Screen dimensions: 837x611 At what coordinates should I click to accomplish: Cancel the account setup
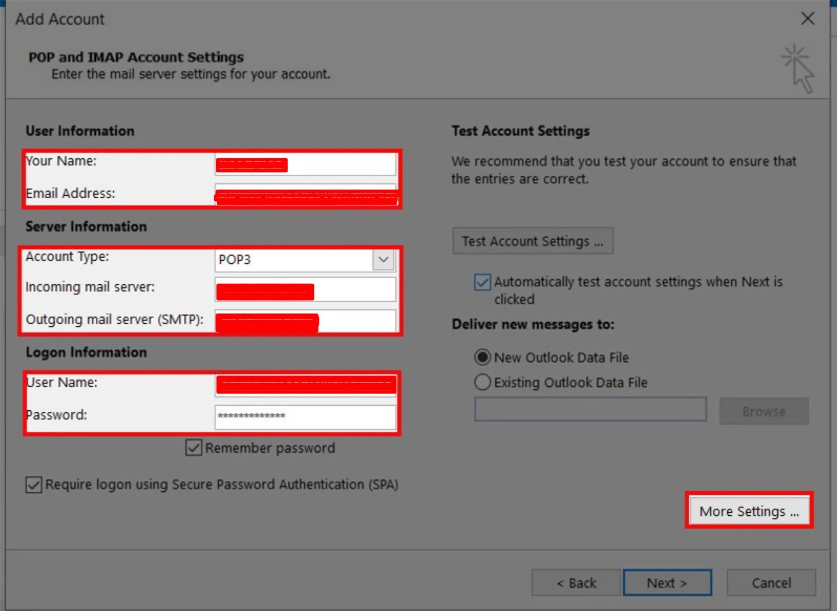point(771,582)
